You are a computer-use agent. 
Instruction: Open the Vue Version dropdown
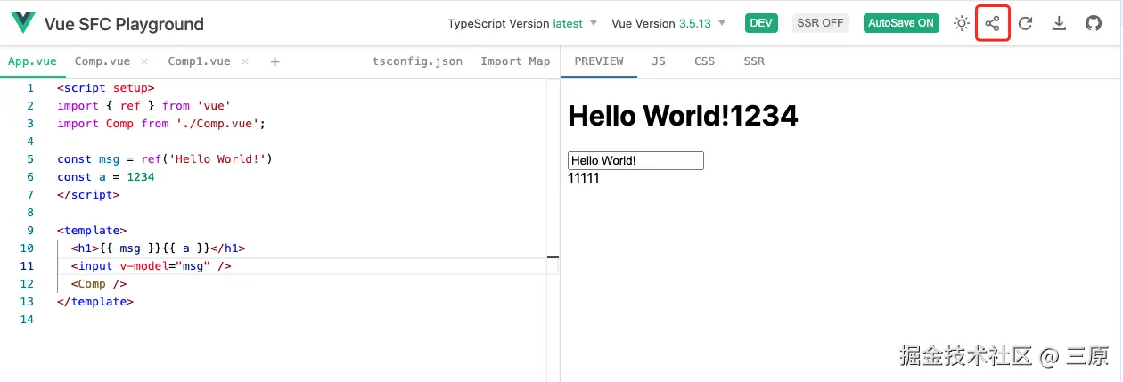[668, 23]
